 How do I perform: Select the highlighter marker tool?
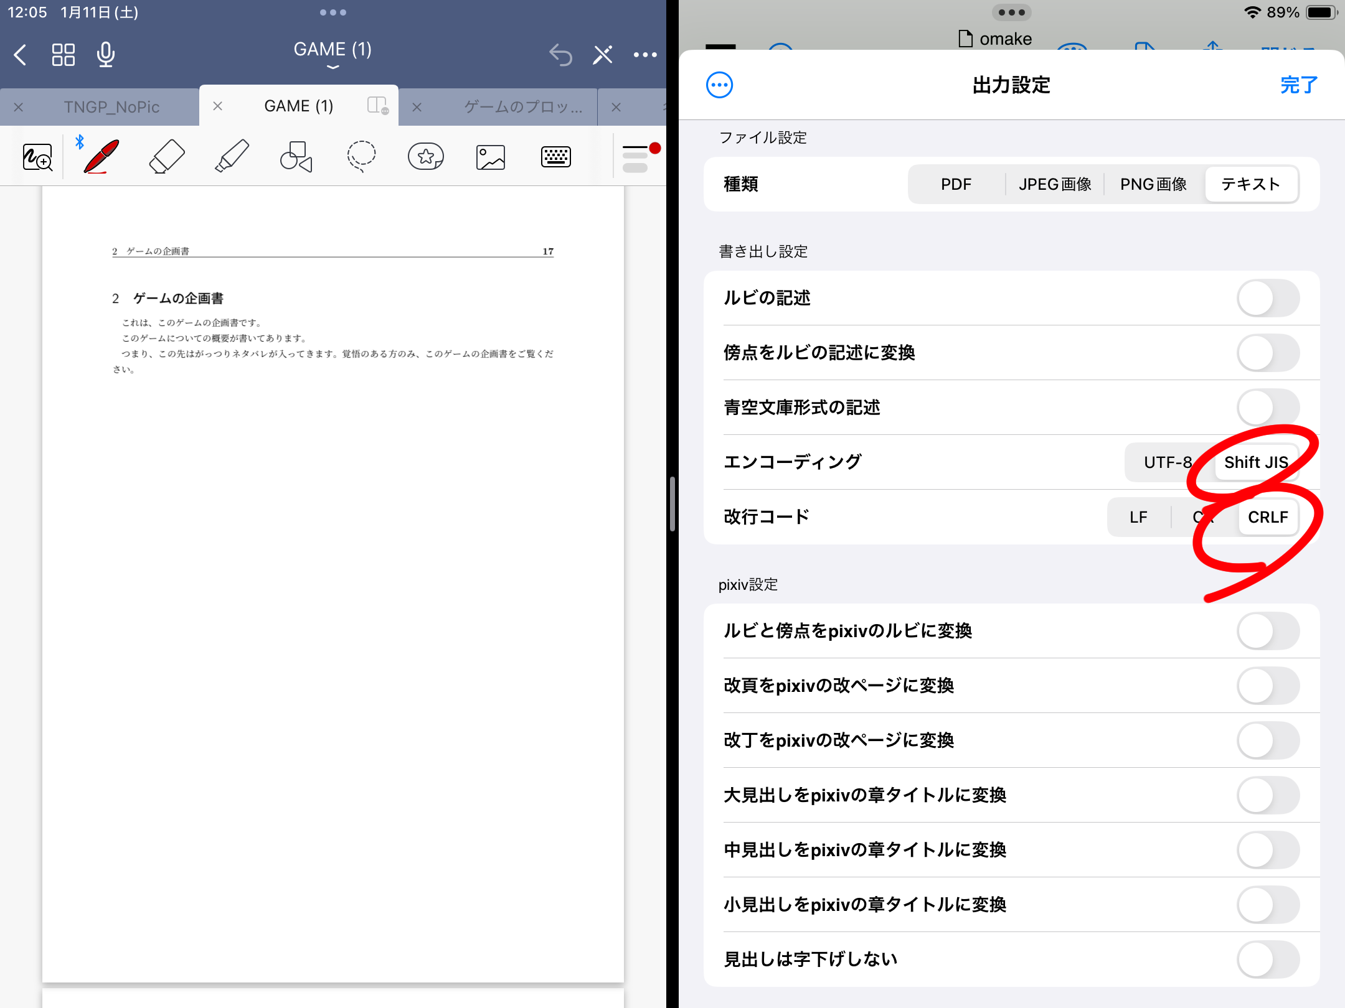(x=232, y=157)
